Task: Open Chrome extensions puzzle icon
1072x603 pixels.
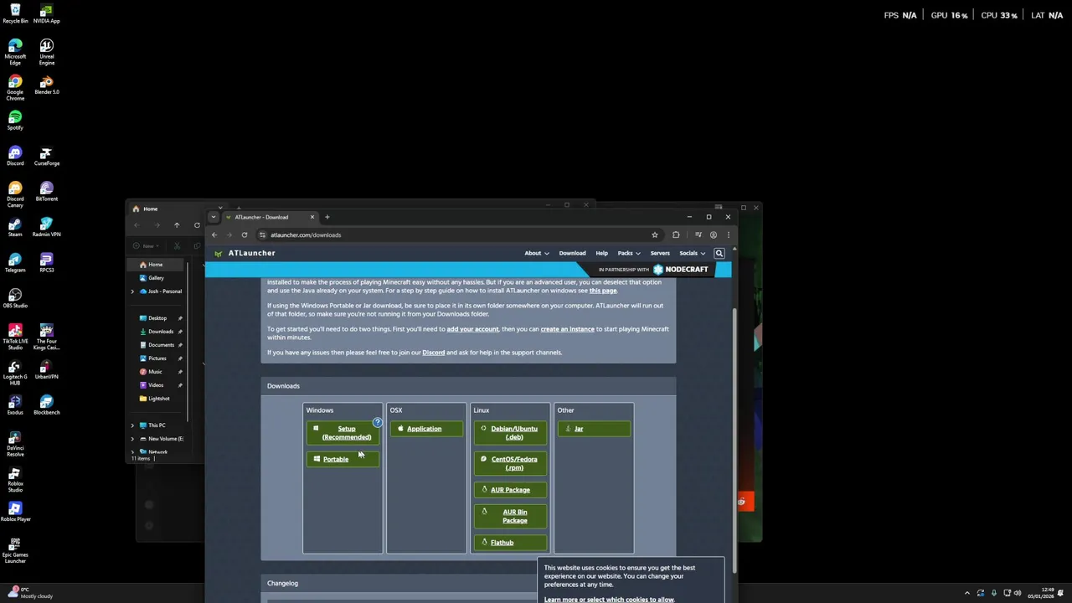Action: coord(676,234)
